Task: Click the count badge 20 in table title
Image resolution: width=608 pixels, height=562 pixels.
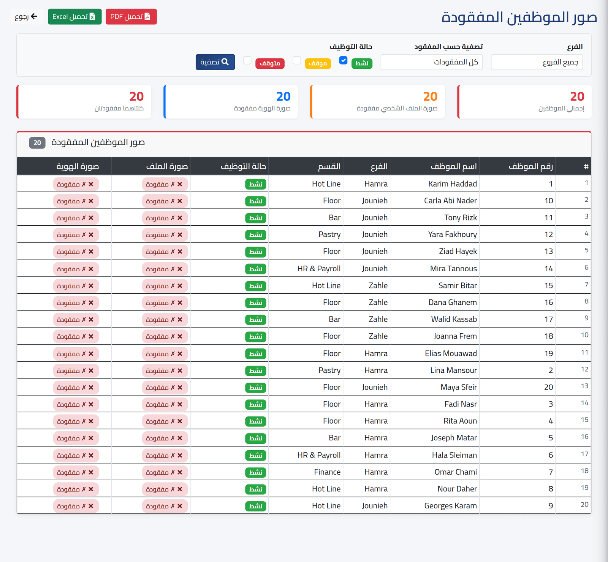Action: point(37,143)
